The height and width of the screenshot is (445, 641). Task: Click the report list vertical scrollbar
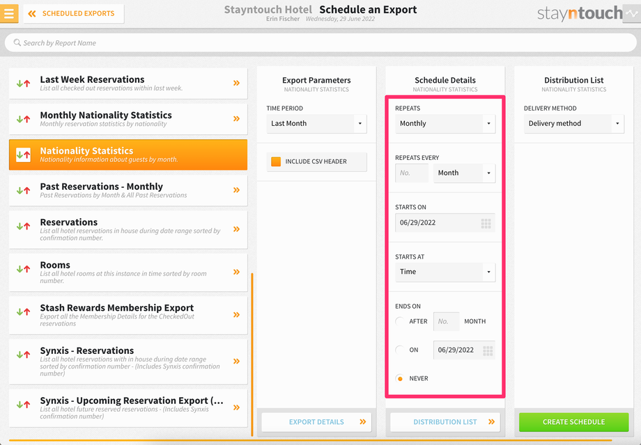click(252, 355)
